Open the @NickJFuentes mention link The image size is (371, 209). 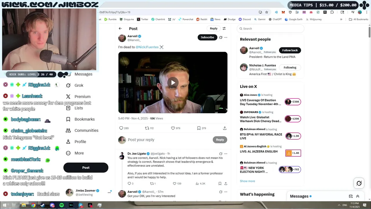click(147, 47)
